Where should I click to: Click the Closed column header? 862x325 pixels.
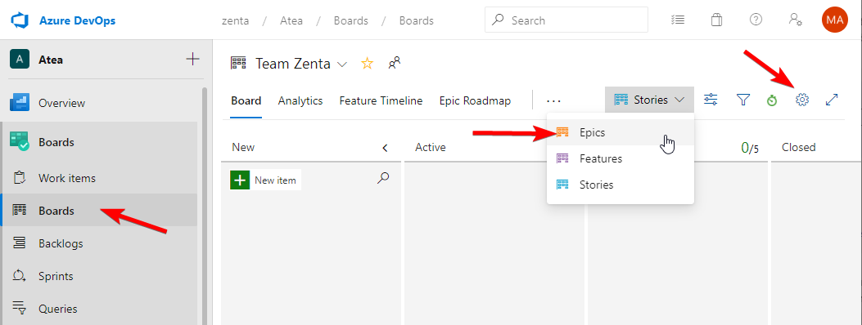click(x=798, y=147)
